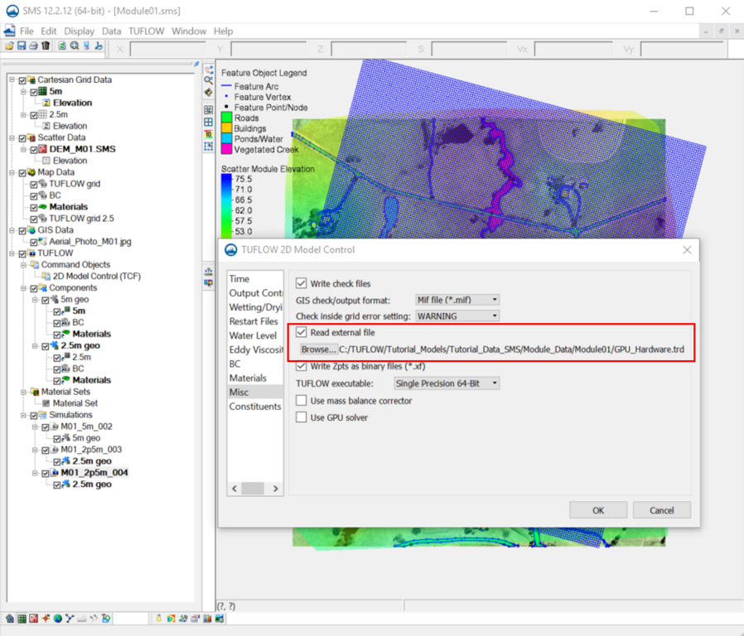
Task: Click the Save project toolbar icon
Action: (21, 46)
